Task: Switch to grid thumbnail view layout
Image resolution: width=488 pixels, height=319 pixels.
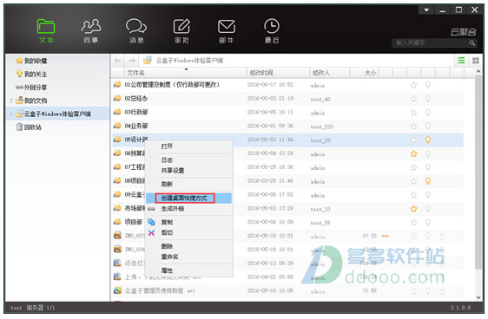Action: (x=476, y=61)
